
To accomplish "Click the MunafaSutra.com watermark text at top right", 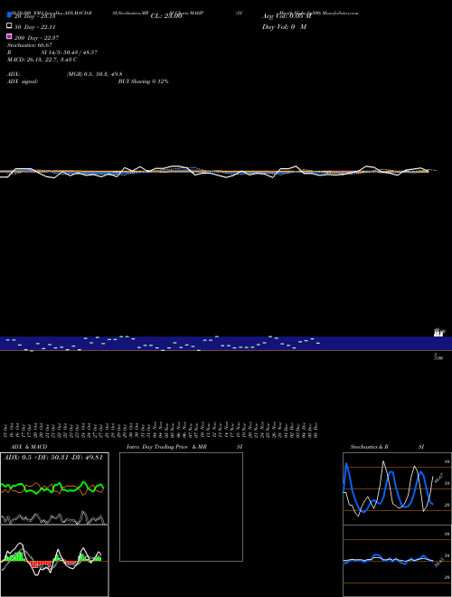I will click(x=341, y=13).
